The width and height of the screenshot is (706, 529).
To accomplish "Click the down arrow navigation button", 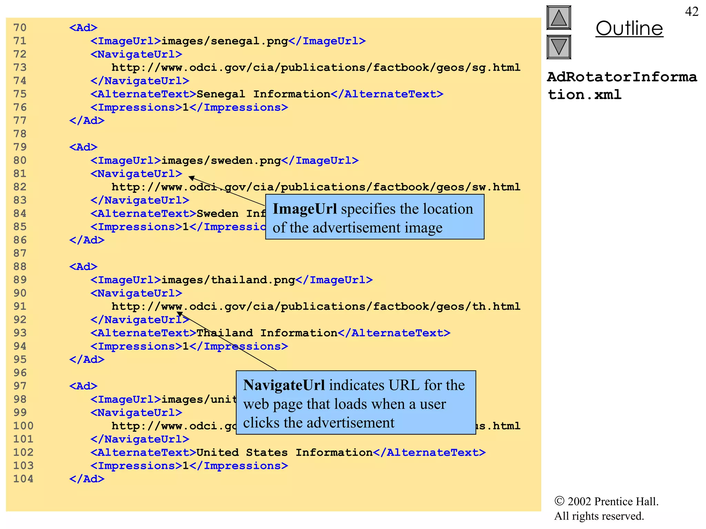I will pyautogui.click(x=558, y=47).
